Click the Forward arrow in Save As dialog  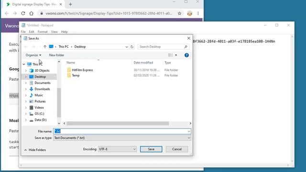tap(33, 47)
